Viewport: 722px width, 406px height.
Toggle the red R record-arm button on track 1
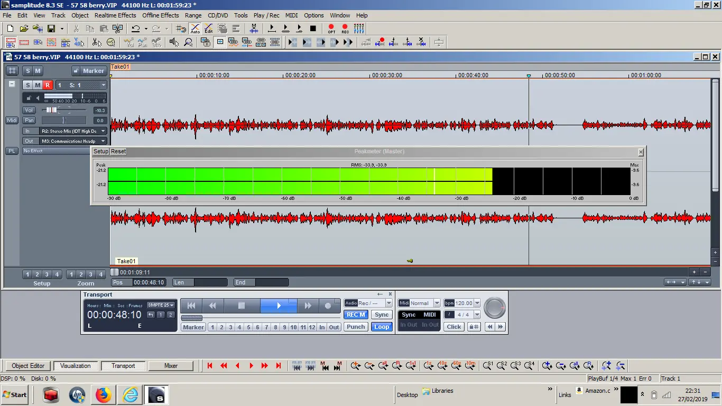tap(48, 85)
